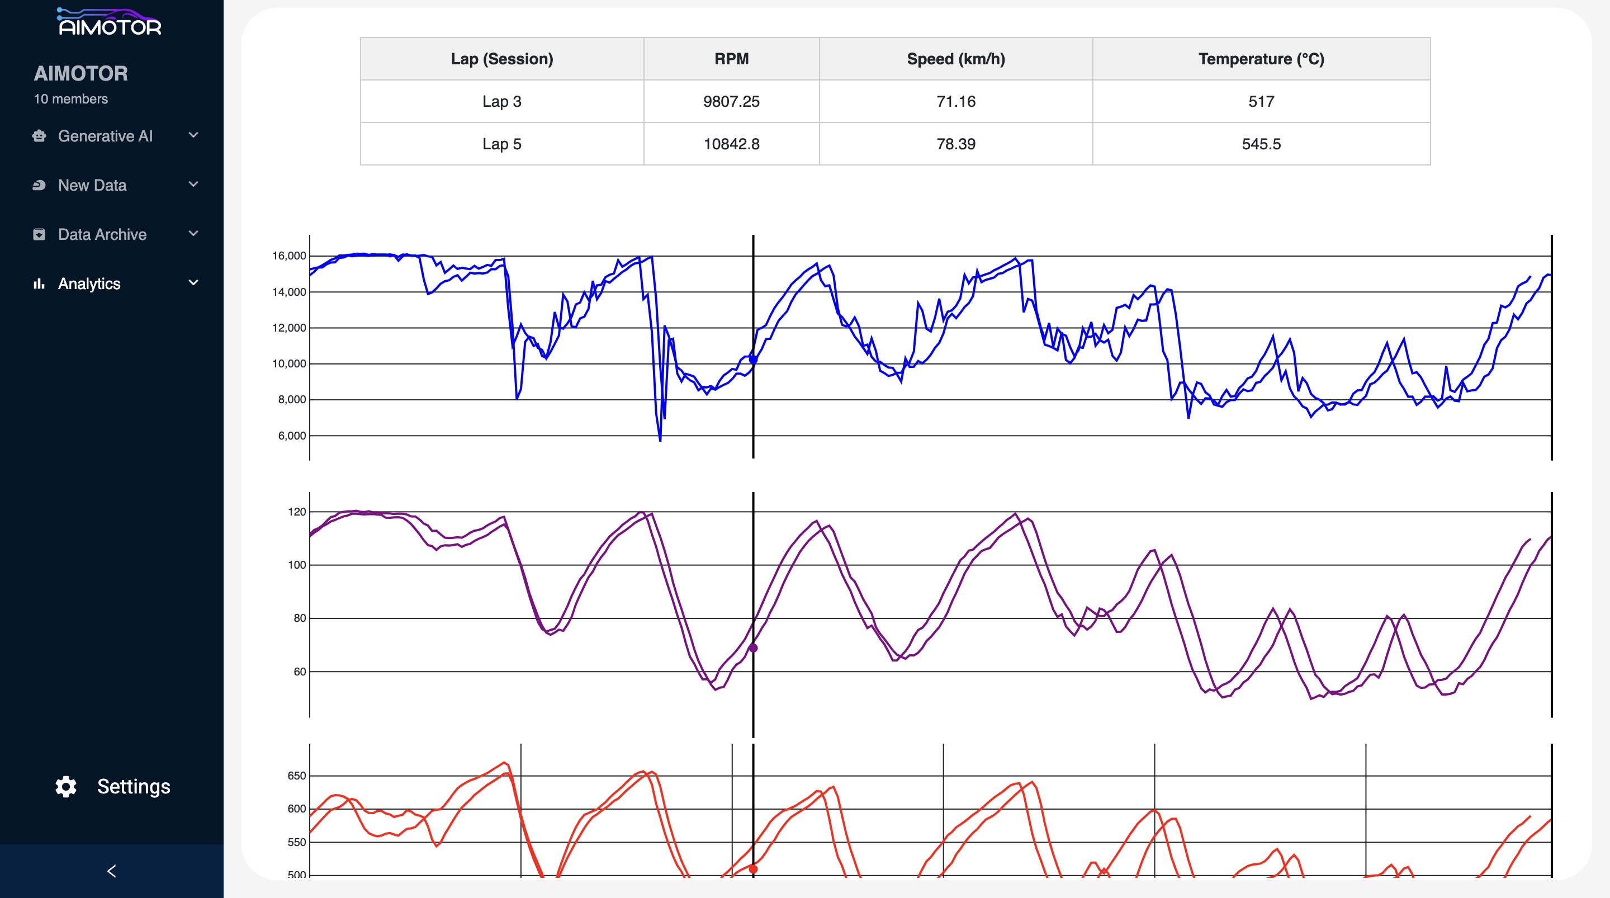This screenshot has width=1610, height=898.
Task: Expand the Generative AI chevron
Action: pyautogui.click(x=193, y=135)
